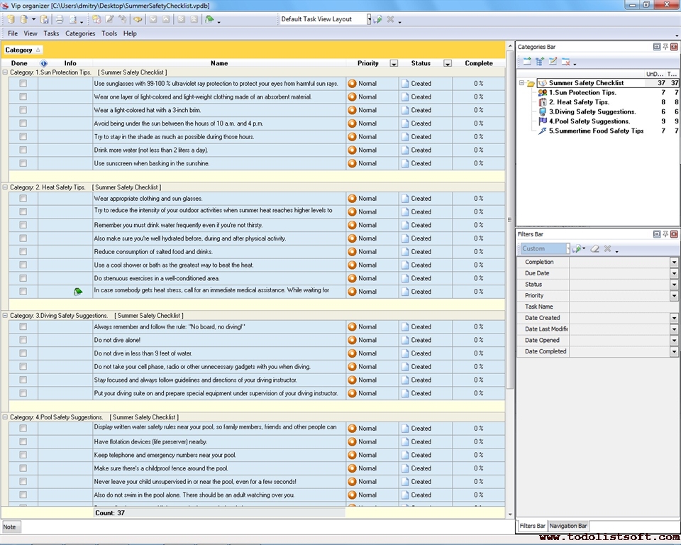Switch to the Navigation Bar tab
The height and width of the screenshot is (545, 681).
pyautogui.click(x=568, y=526)
